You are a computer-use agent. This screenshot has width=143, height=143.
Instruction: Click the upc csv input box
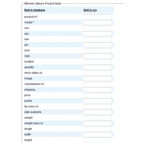98,33
